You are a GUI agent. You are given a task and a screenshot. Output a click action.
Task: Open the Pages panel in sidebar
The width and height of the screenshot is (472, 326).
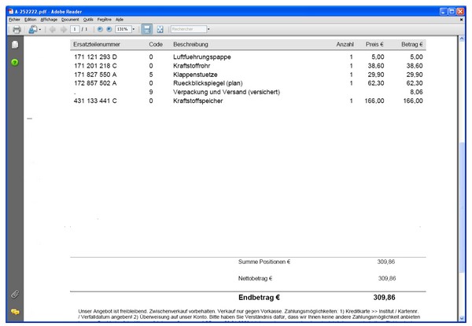(14, 45)
